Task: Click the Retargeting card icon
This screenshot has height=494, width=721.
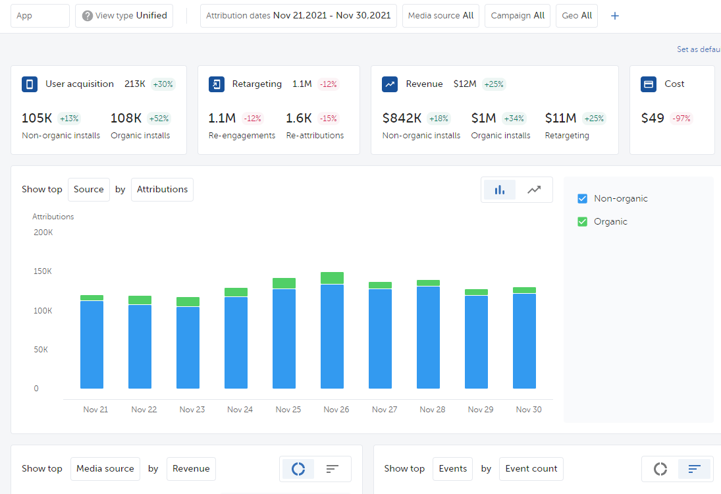Action: [x=217, y=84]
